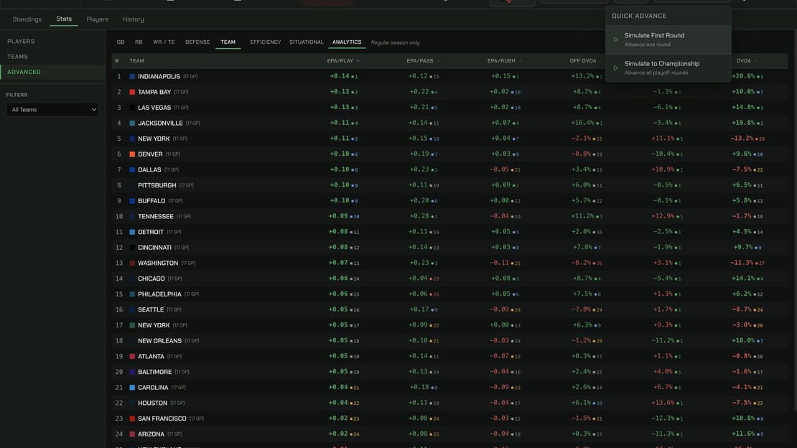Sort by DVOA column header
Screen dimensions: 797x448
tap(747, 61)
